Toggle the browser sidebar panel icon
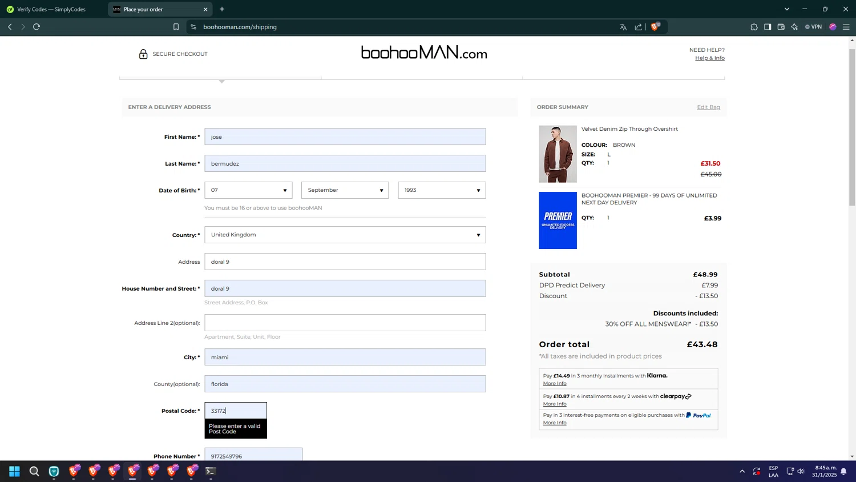The image size is (856, 482). pos(768,27)
